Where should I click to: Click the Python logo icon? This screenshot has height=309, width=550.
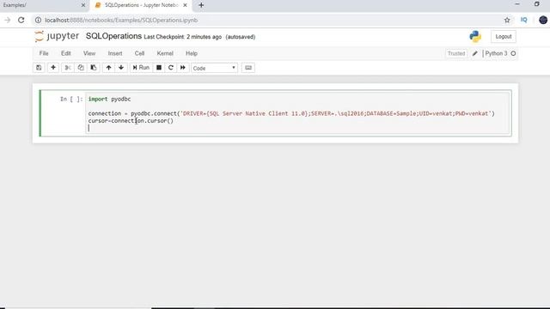click(475, 36)
